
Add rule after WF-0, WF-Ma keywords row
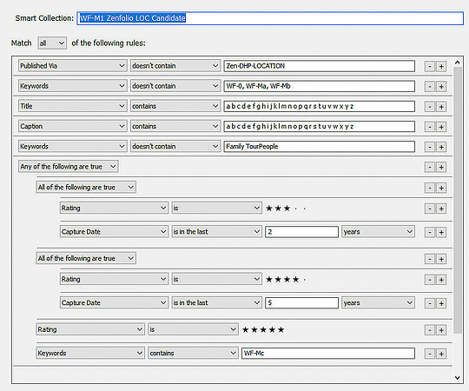coord(441,87)
